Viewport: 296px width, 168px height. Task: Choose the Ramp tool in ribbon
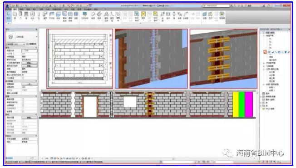[x=93, y=15]
